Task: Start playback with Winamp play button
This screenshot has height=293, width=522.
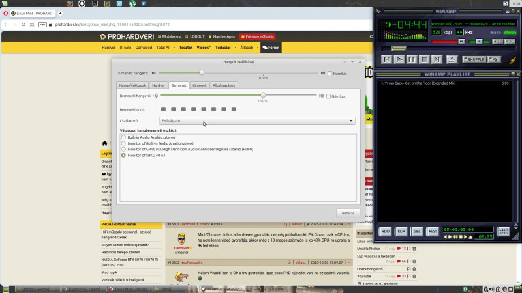Action: [399, 59]
